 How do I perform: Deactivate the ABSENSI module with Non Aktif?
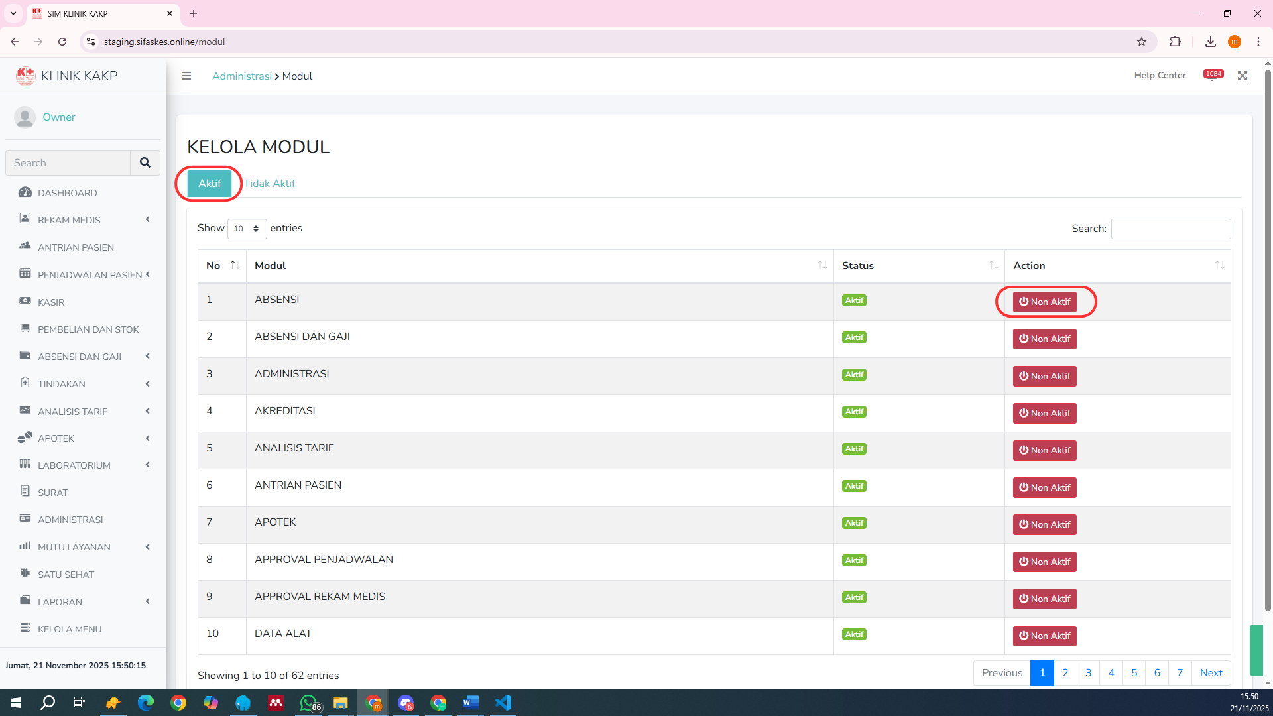coord(1044,302)
